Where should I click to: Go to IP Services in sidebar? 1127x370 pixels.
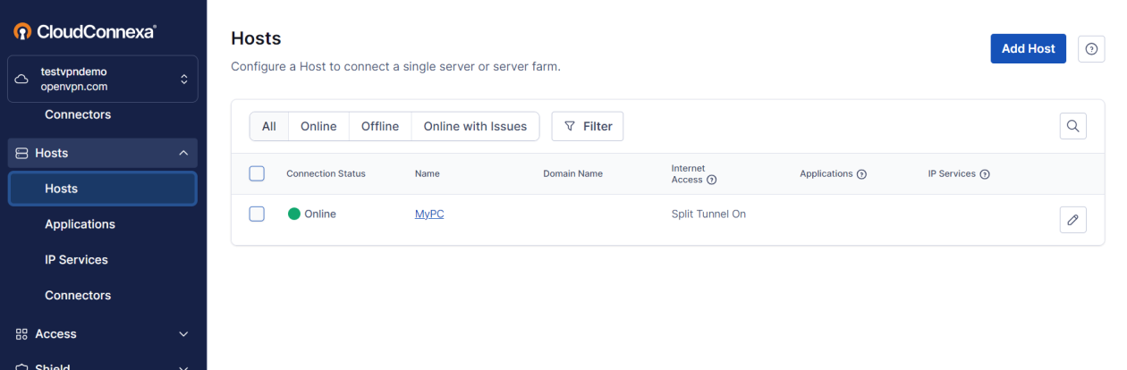point(76,260)
